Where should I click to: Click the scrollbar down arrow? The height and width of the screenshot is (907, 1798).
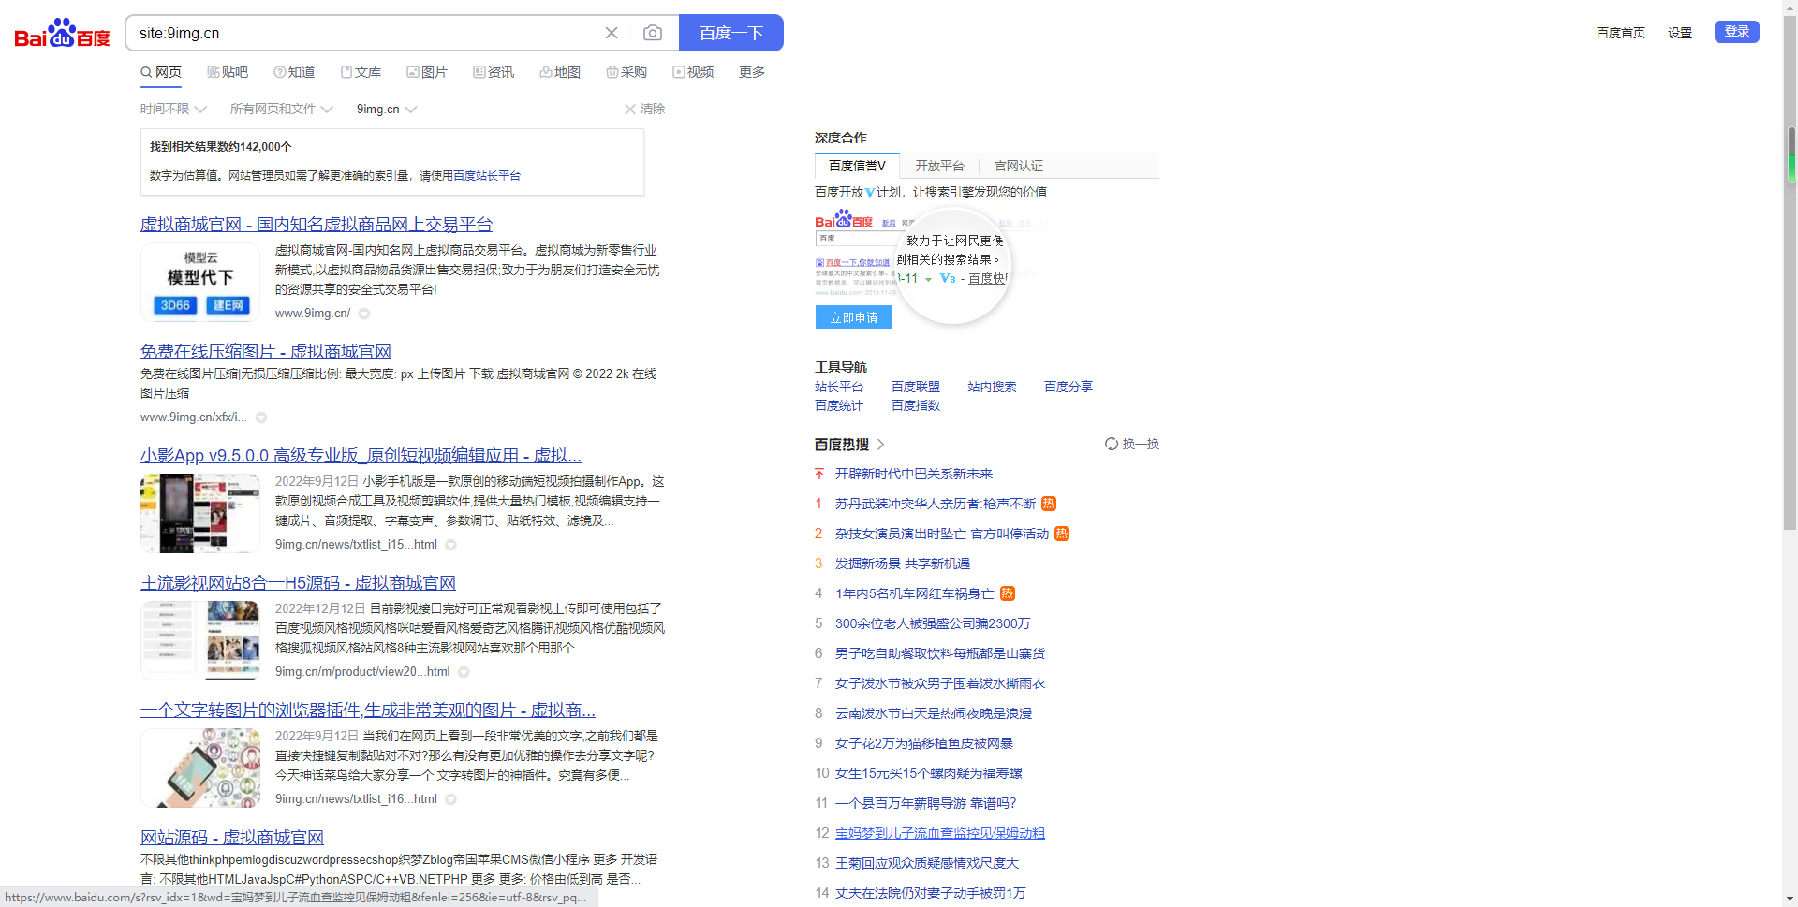point(1791,899)
